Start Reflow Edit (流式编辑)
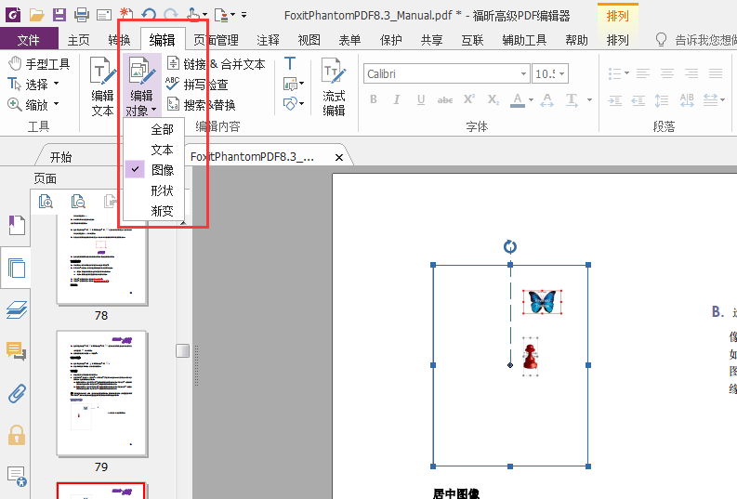The height and width of the screenshot is (499, 737). pos(334,87)
